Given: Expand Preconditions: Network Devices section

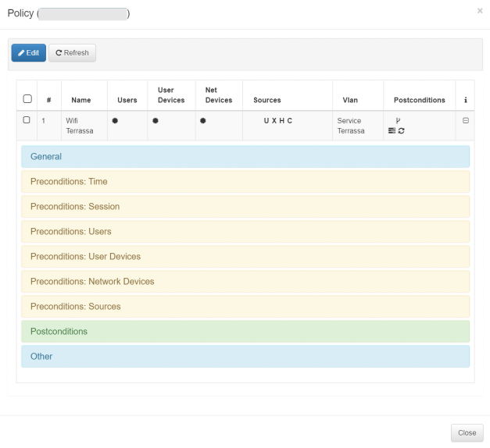Looking at the screenshot, I should click(245, 281).
